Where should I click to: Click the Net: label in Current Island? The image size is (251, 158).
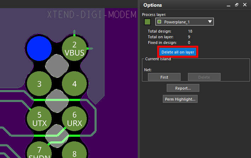click(148, 70)
